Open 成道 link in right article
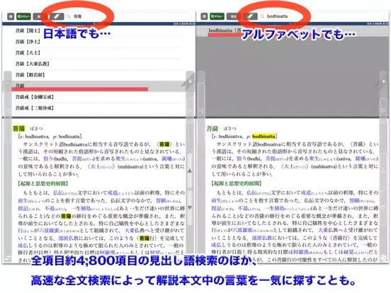The image size is (391, 293). 305,193
